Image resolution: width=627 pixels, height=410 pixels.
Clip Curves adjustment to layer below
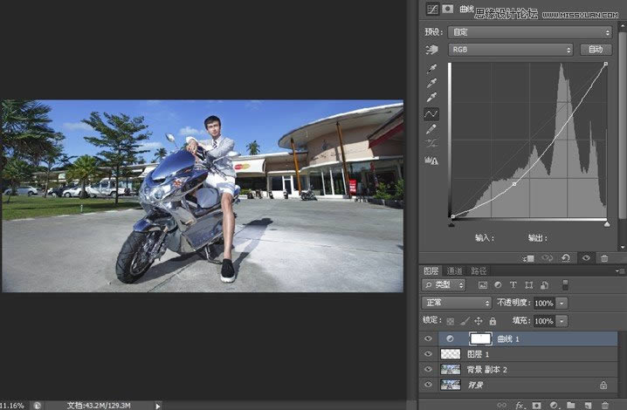[528, 258]
